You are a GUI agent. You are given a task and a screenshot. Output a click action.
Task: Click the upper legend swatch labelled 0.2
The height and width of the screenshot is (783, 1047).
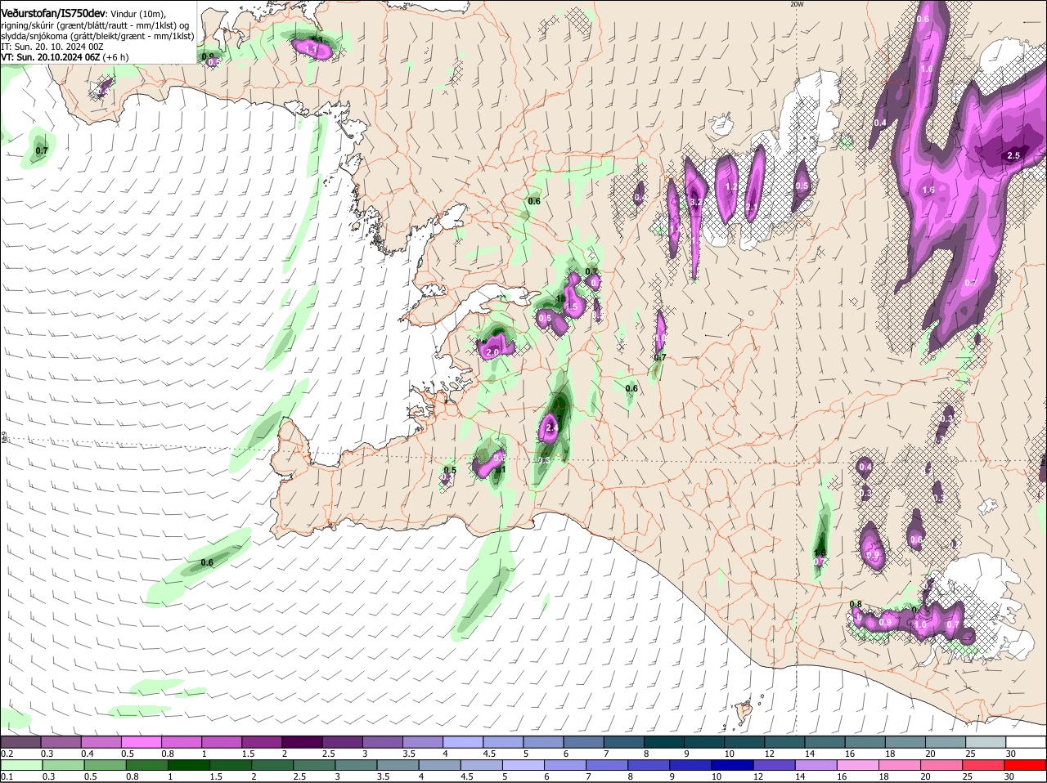click(21, 742)
